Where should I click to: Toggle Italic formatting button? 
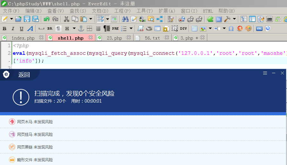[x=13, y=29]
